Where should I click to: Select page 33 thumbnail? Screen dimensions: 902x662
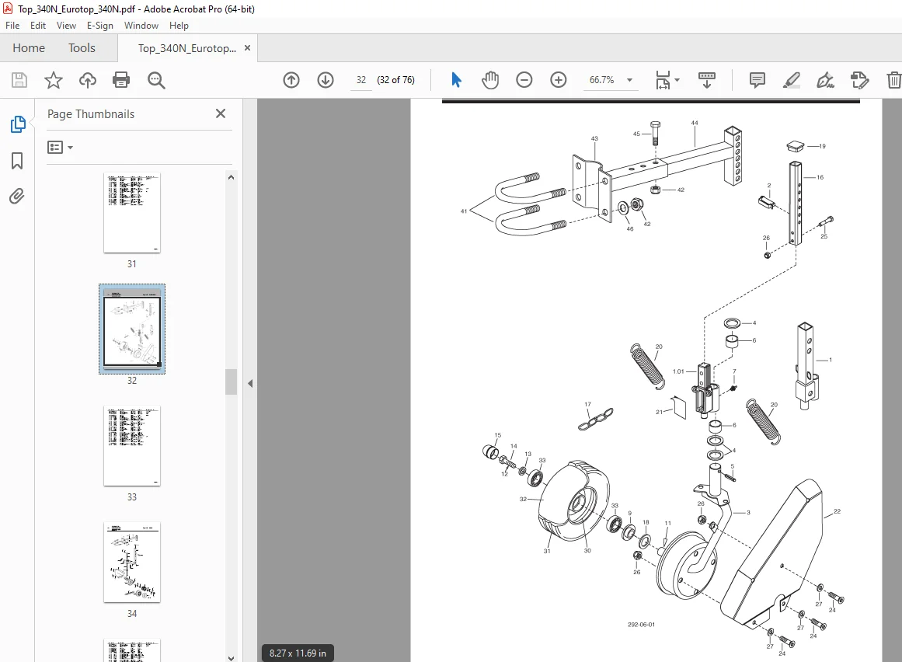132,446
